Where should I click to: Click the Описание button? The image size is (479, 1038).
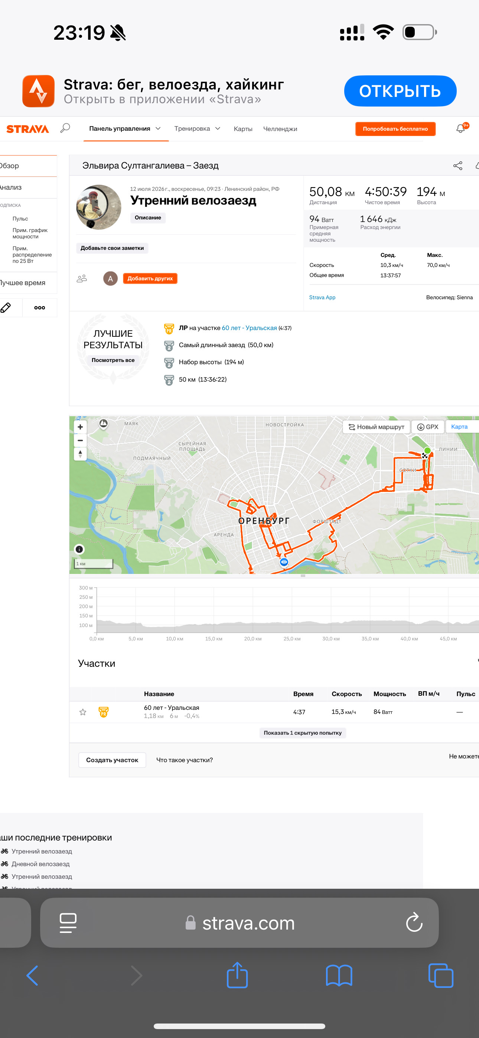pos(147,218)
